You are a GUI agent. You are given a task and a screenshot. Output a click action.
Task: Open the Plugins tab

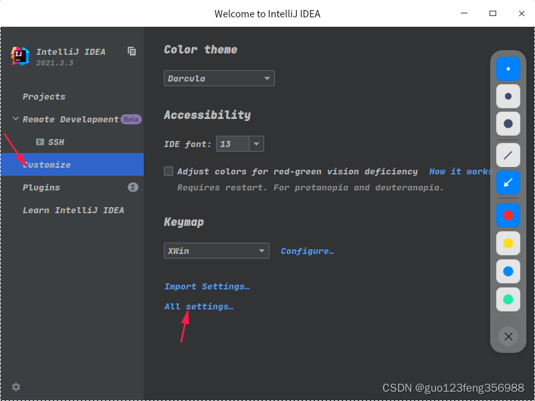41,187
